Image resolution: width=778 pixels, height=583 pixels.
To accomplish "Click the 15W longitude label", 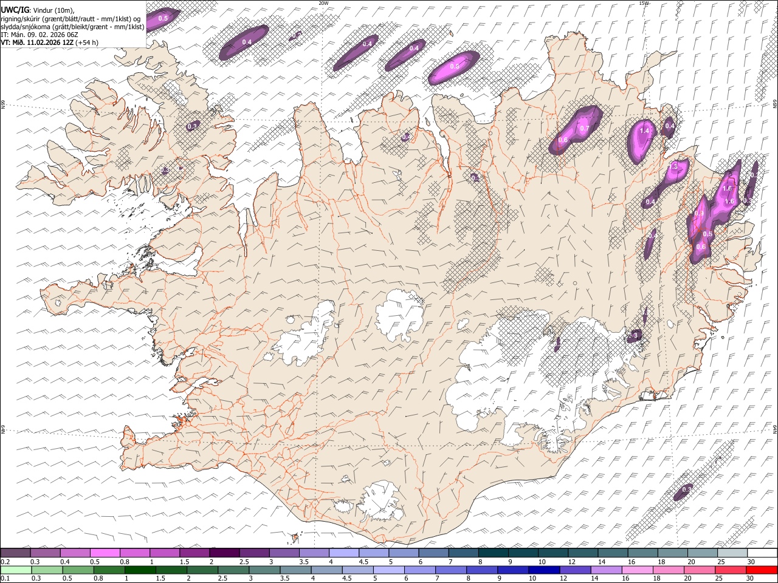I will click(644, 3).
